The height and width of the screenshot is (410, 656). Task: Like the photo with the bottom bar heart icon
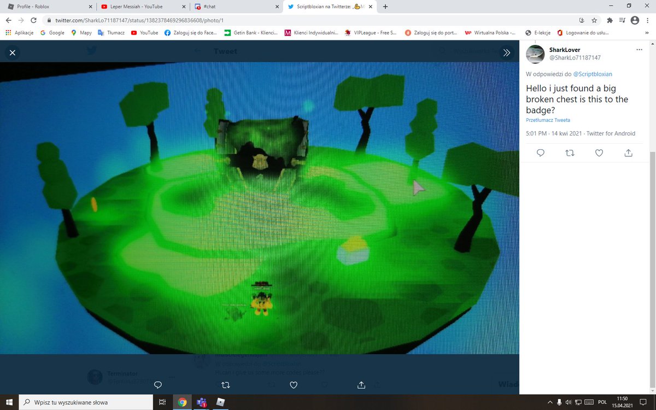click(x=294, y=385)
